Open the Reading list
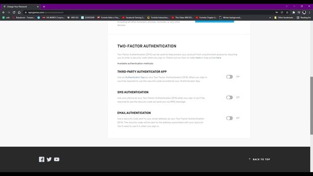 click(x=304, y=18)
